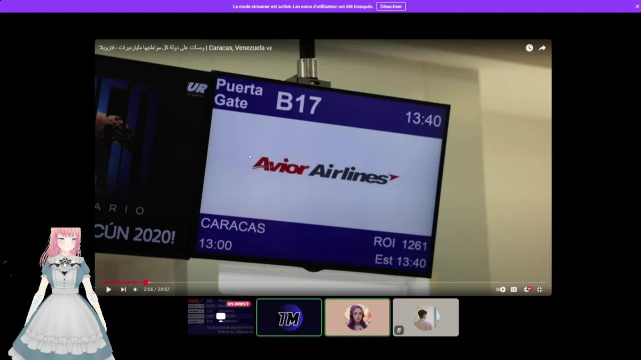The image size is (641, 360).
Task: Close the streamer mode banner
Action: [637, 6]
